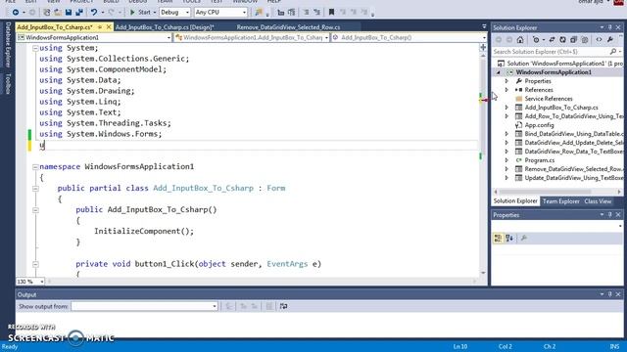The width and height of the screenshot is (627, 352).
Task: Close the Add_InputBox_To_Csharp.cs tab
Action: [x=109, y=27]
